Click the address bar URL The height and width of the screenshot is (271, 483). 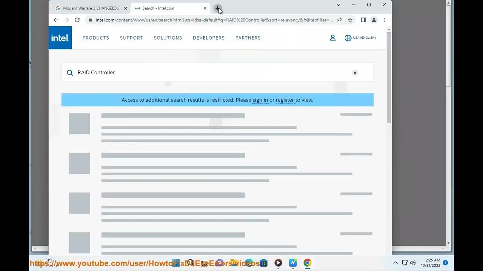(214, 20)
